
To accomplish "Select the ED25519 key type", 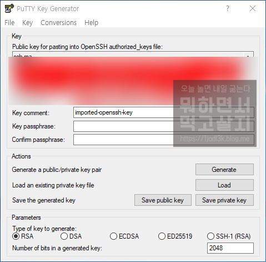I will pos(175,236).
